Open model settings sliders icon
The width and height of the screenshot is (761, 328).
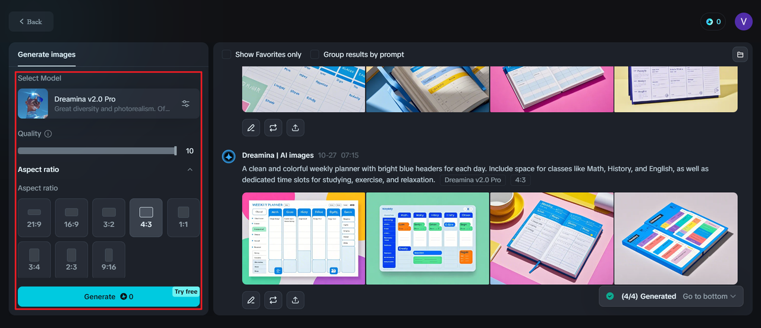click(x=185, y=104)
